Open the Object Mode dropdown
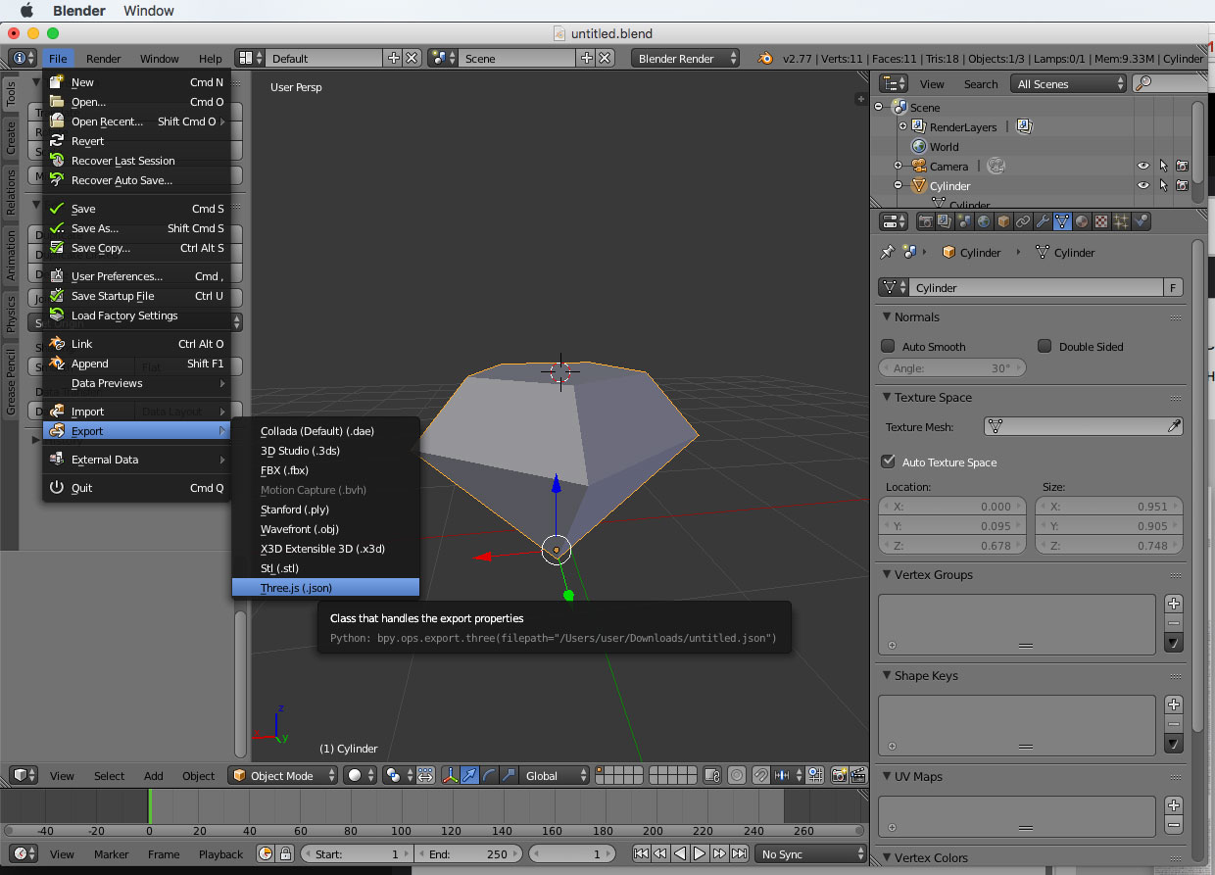The width and height of the screenshot is (1215, 875). 283,775
